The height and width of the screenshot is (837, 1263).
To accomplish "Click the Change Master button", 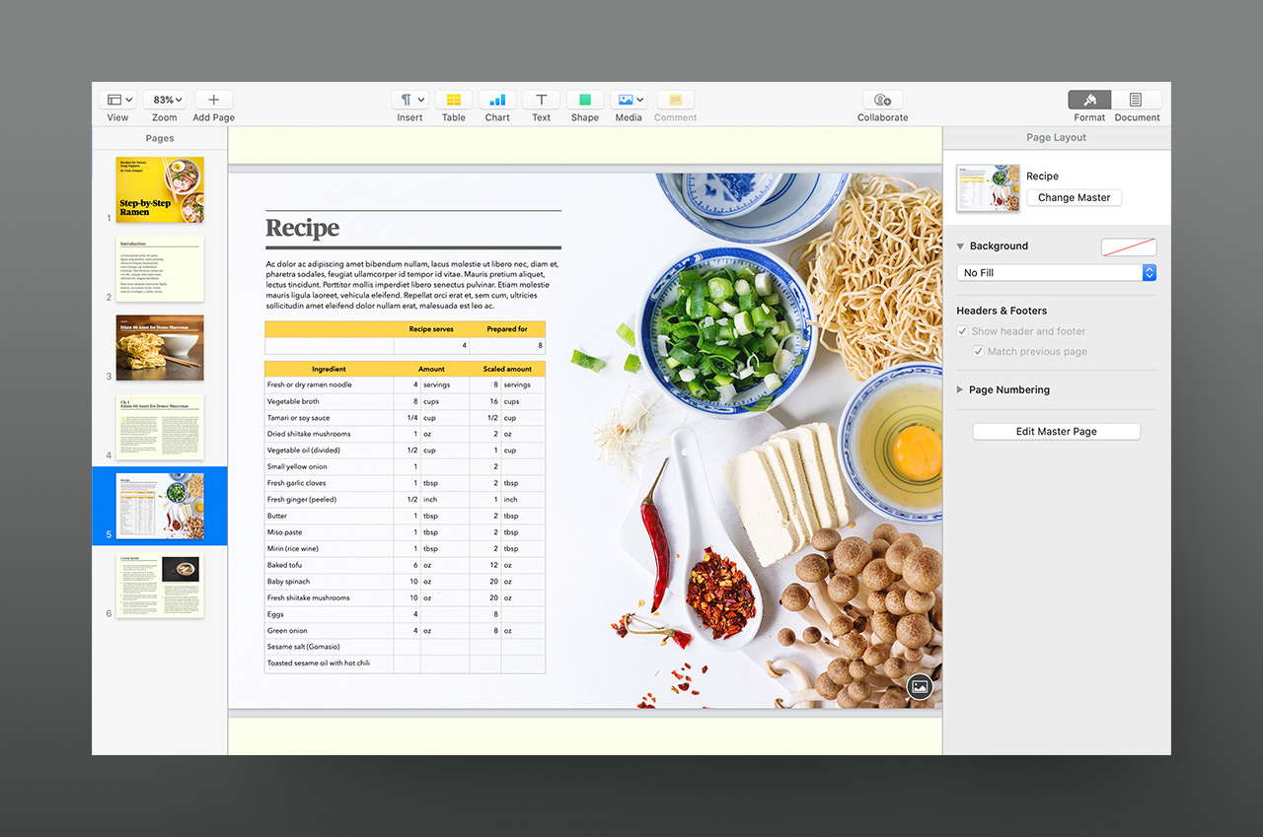I will coord(1074,198).
